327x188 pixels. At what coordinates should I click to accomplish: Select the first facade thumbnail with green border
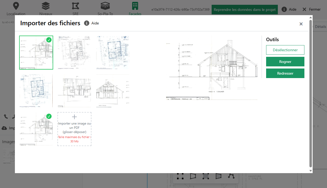(x=36, y=53)
